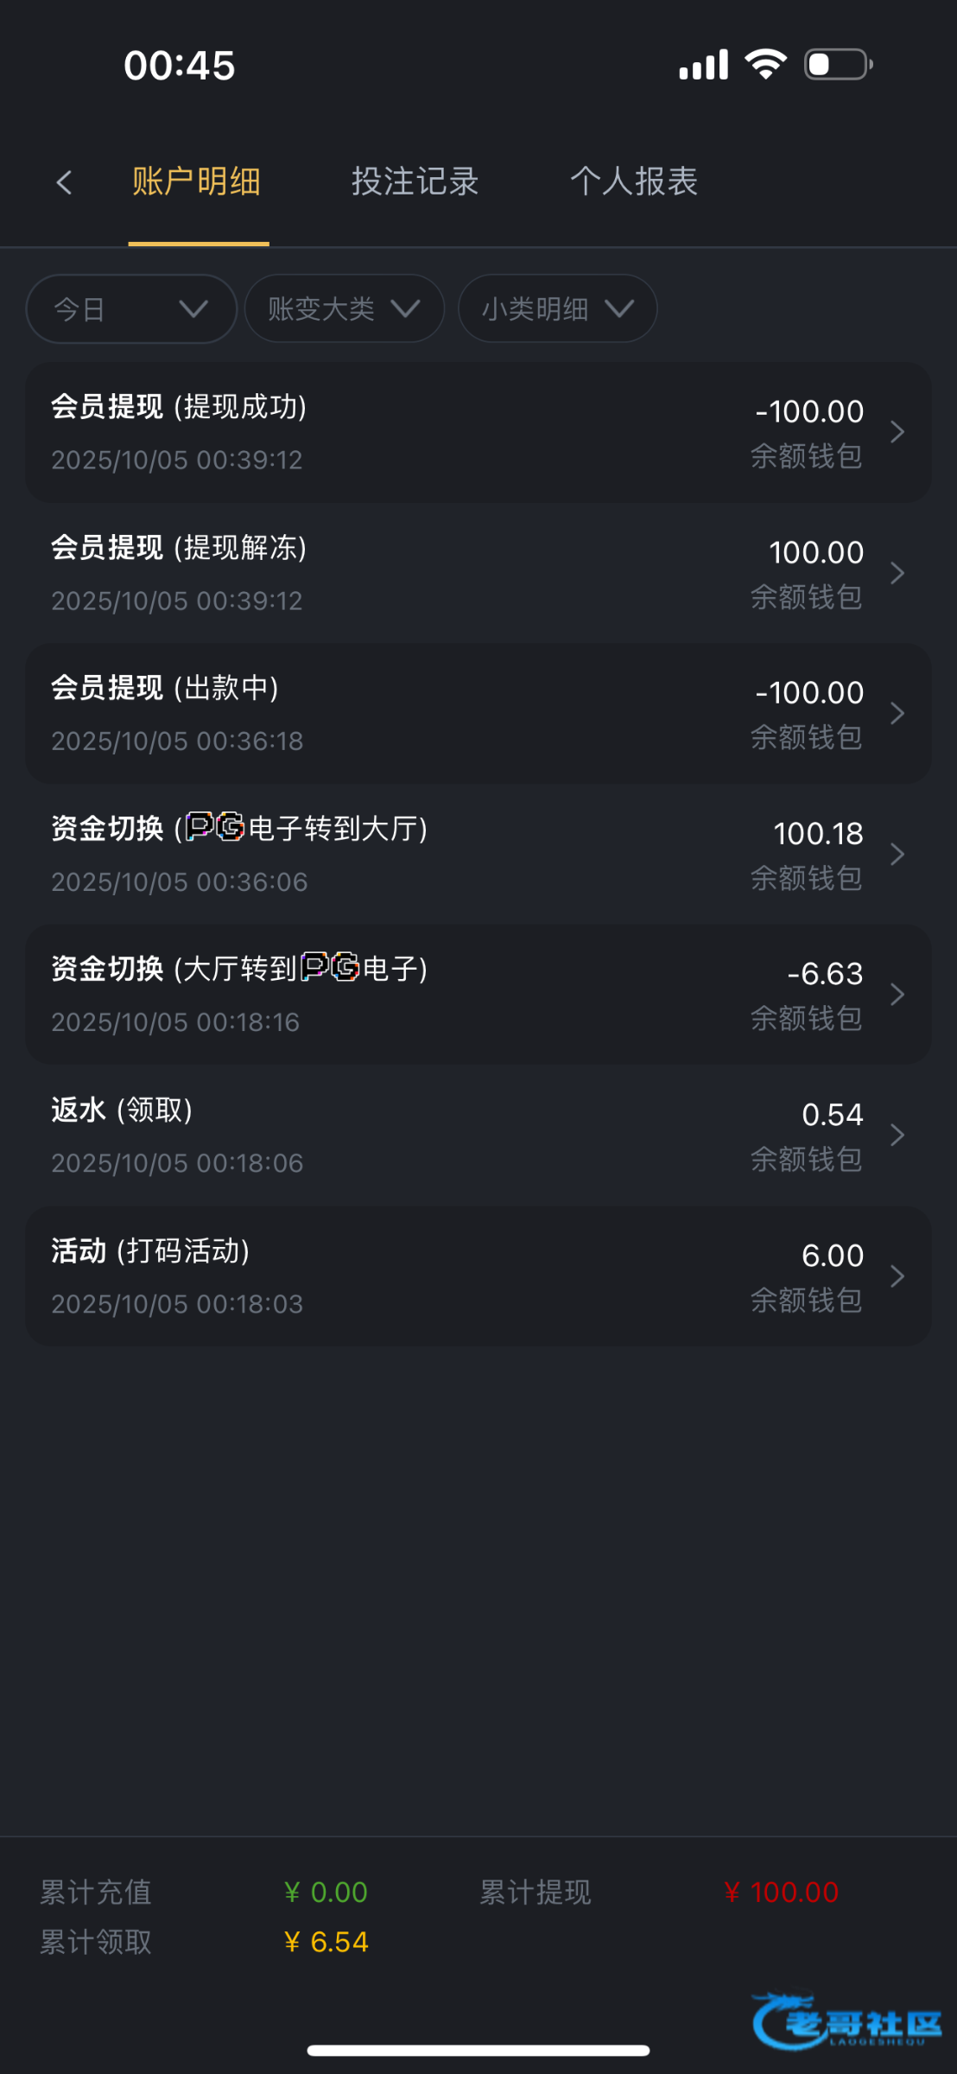Tap the battery icon in status bar

(838, 65)
